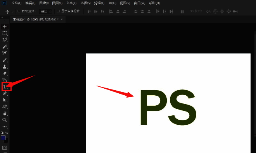This screenshot has width=256, height=153.
Task: Click align vertical centers icon
Action: pyautogui.click(x=96, y=11)
